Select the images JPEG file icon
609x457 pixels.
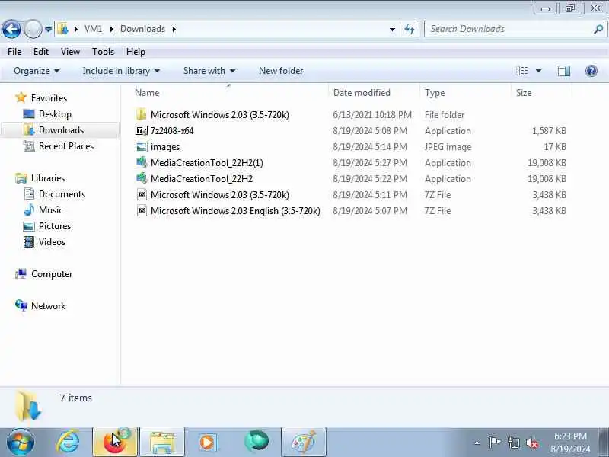(142, 147)
